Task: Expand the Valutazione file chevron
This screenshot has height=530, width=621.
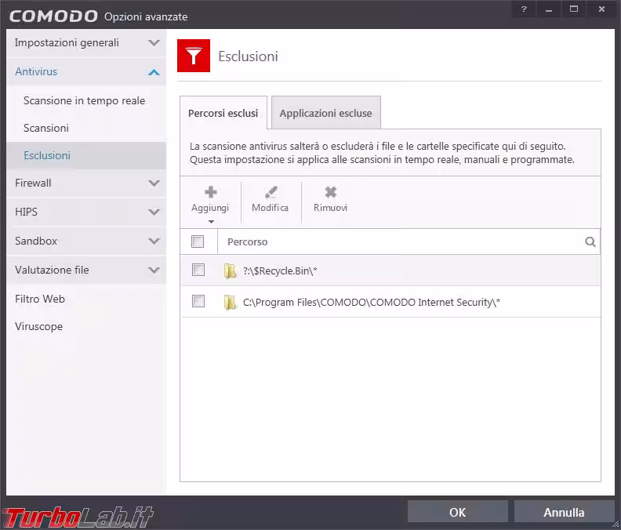Action: (154, 270)
